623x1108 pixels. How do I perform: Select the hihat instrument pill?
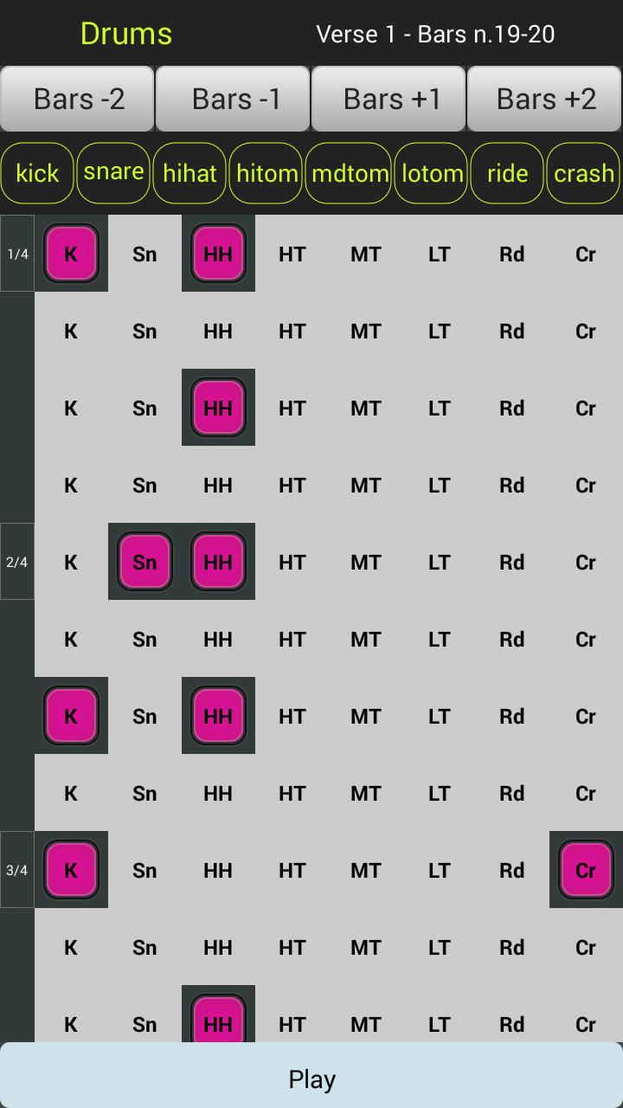tap(189, 173)
